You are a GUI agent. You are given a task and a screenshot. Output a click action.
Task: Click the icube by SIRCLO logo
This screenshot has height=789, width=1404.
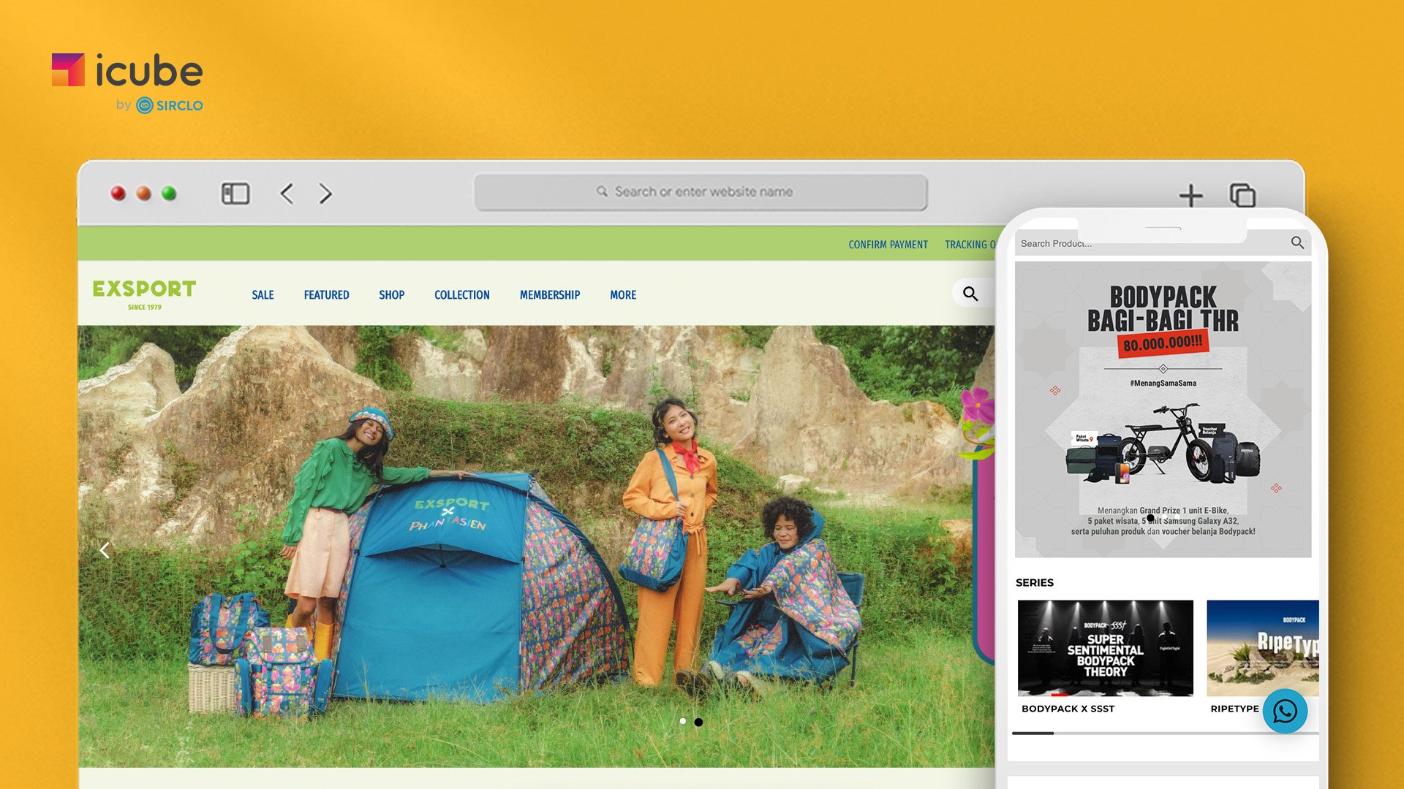127,83
